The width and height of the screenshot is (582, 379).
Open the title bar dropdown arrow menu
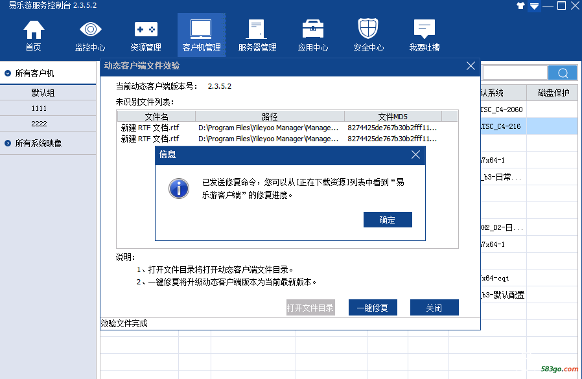534,6
